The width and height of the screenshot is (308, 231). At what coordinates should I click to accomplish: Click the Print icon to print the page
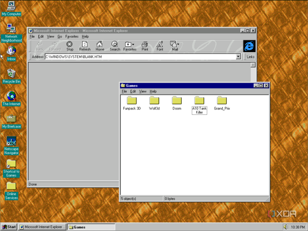[145, 46]
